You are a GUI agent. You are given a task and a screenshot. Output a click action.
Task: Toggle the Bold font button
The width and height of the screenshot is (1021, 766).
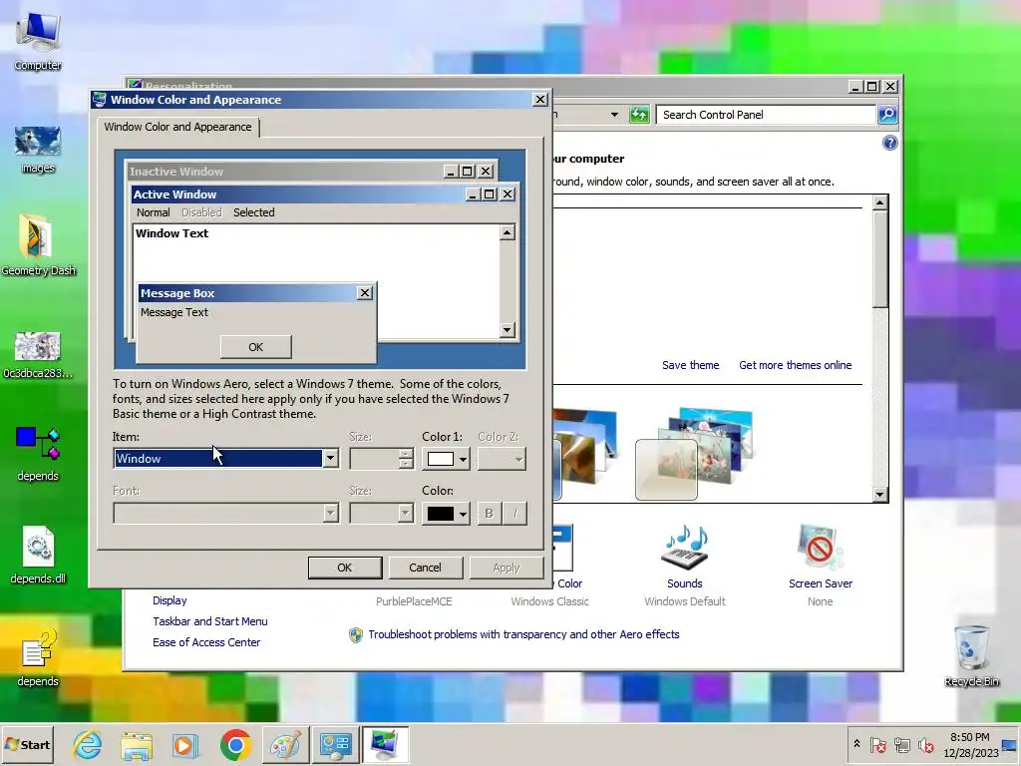click(489, 514)
